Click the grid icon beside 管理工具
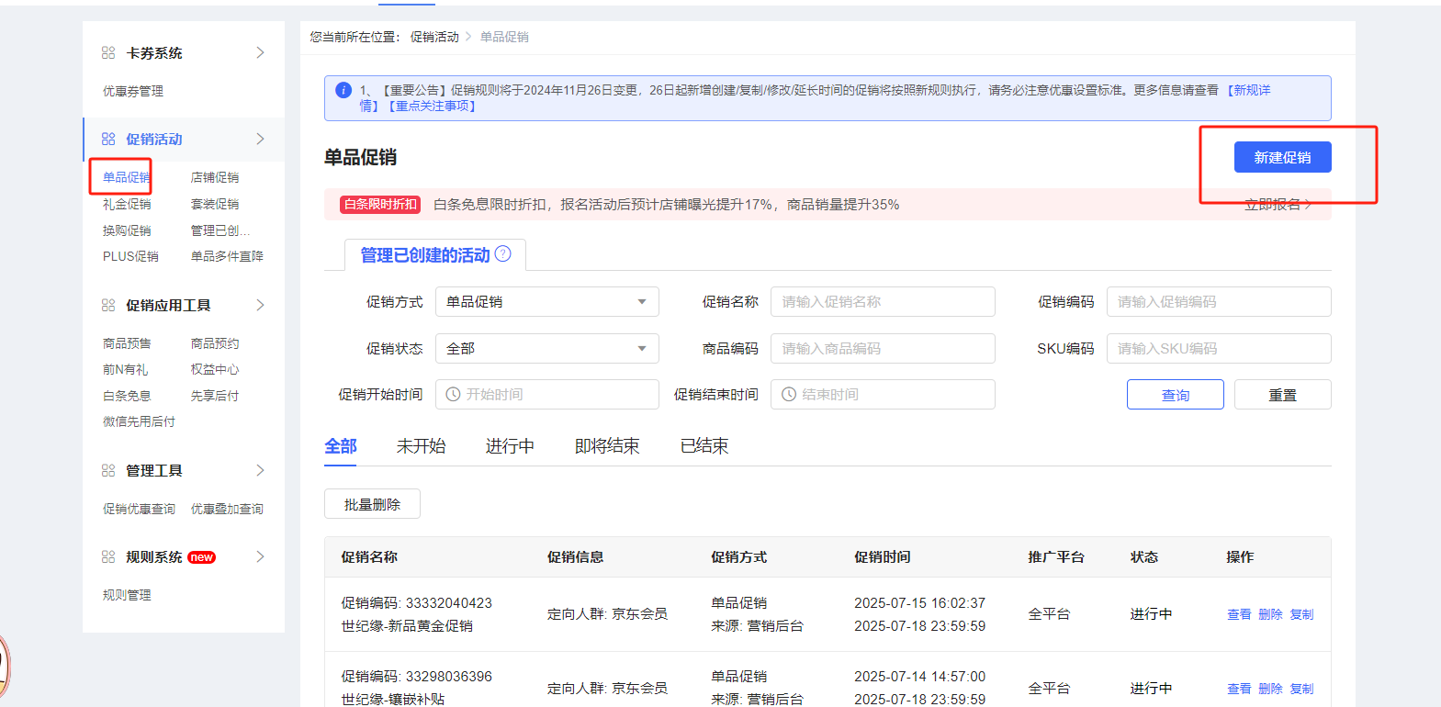The height and width of the screenshot is (707, 1441). click(108, 471)
